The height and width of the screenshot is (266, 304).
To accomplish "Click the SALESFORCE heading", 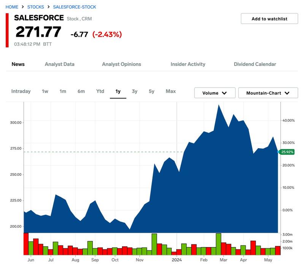I will pos(39,18).
